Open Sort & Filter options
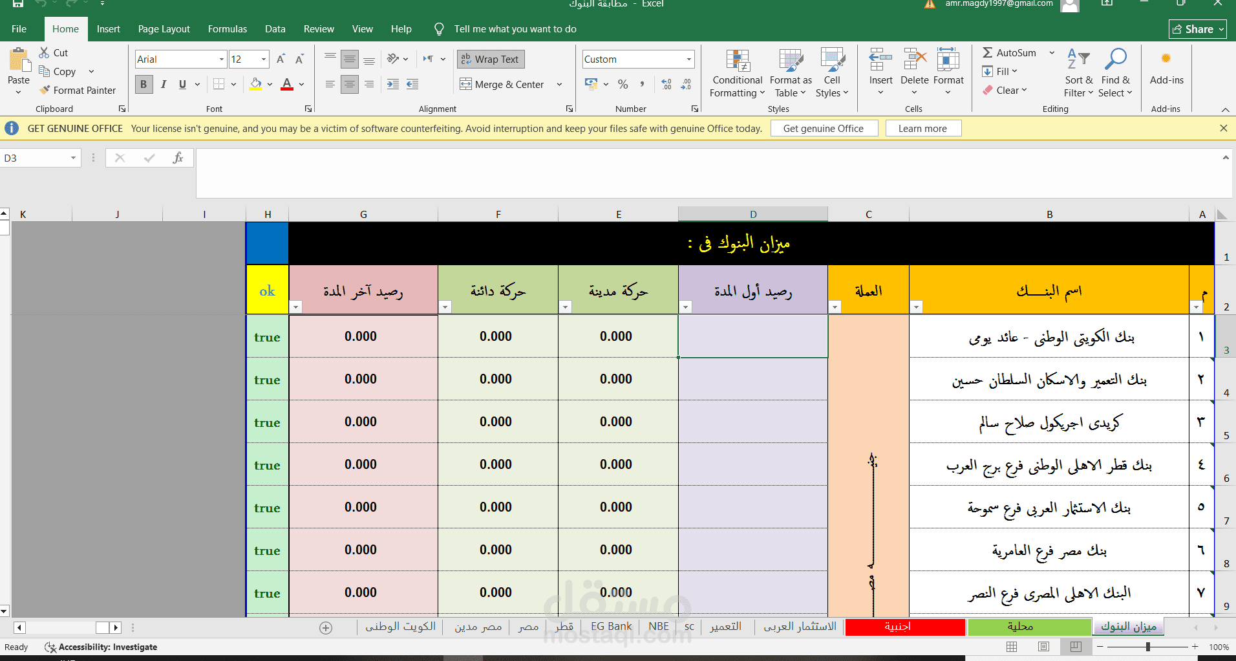 (x=1077, y=72)
